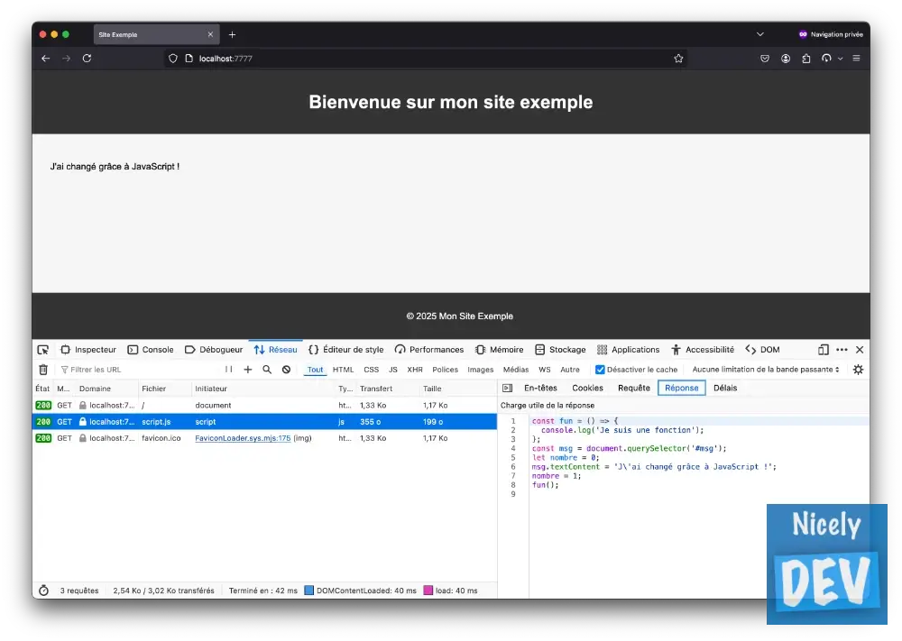Image resolution: width=902 pixels, height=641 pixels.
Task: Open devtools three-dot options menu
Action: (x=842, y=350)
